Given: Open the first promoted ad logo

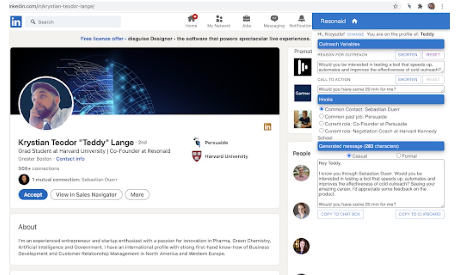Looking at the screenshot, I should pos(302,67).
